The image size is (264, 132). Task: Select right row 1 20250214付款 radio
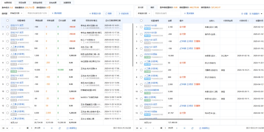(141, 27)
